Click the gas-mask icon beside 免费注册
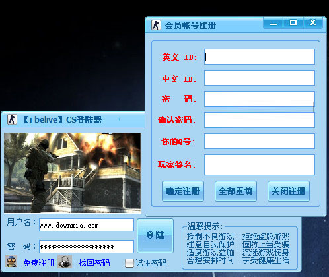This screenshot has width=329, height=277. pyautogui.click(x=11, y=262)
